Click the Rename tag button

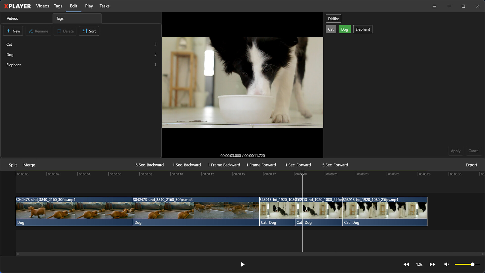(x=38, y=31)
